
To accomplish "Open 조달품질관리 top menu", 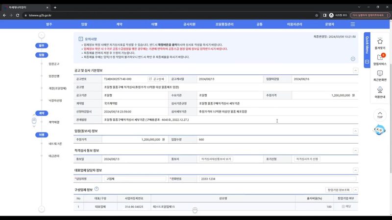I will click(x=224, y=24).
